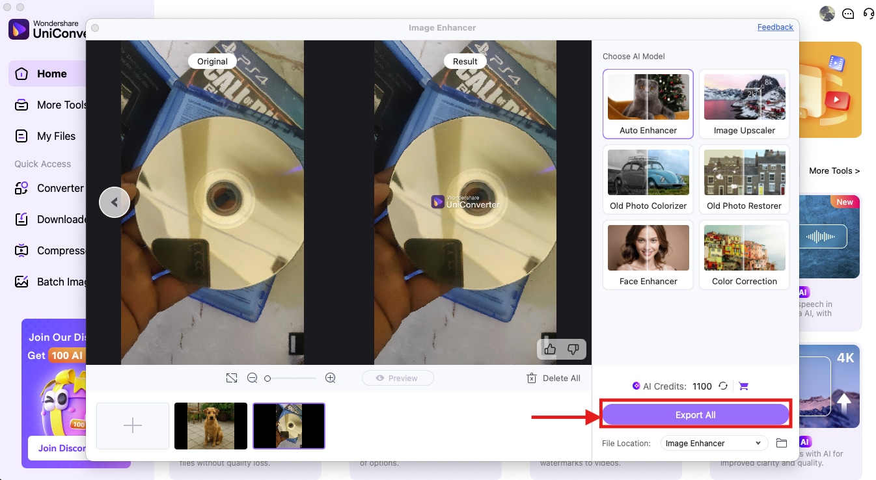The image size is (876, 480).
Task: Select the dog photo thumbnail
Action: pos(210,425)
